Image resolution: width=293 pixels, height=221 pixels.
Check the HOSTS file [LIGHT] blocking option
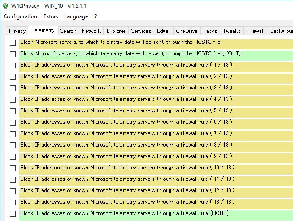coord(12,54)
